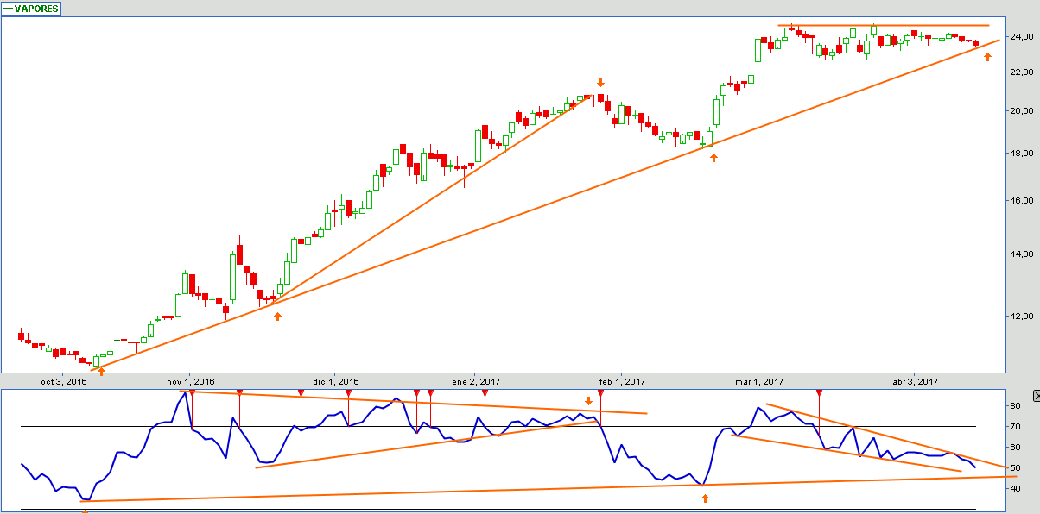Select the oscillator 80 level label
Viewport: 1040px width, 514px height.
click(1017, 406)
